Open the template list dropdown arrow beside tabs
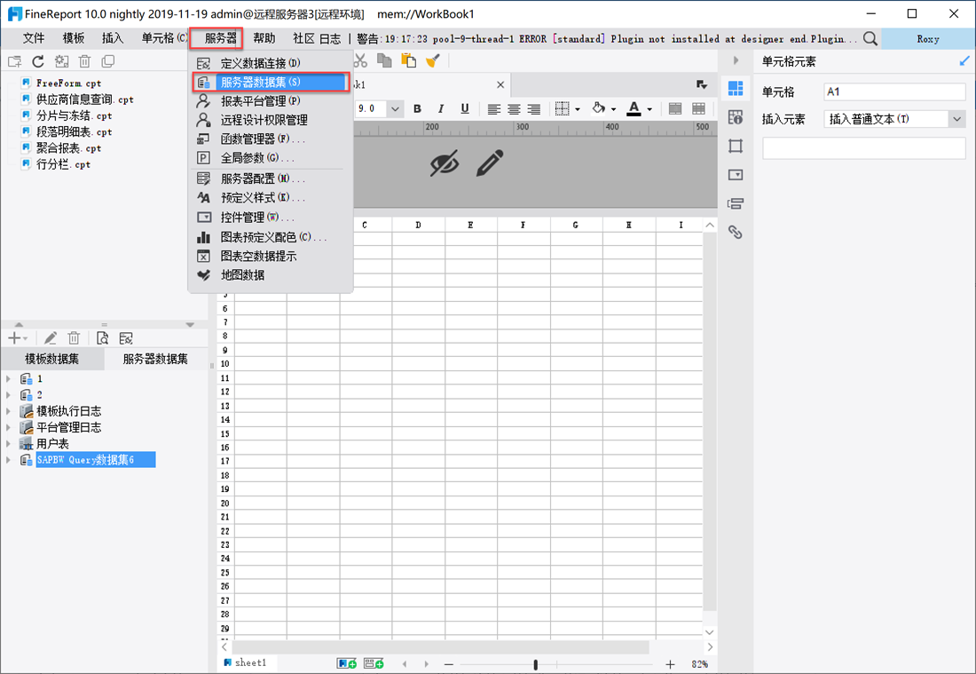 click(x=702, y=84)
